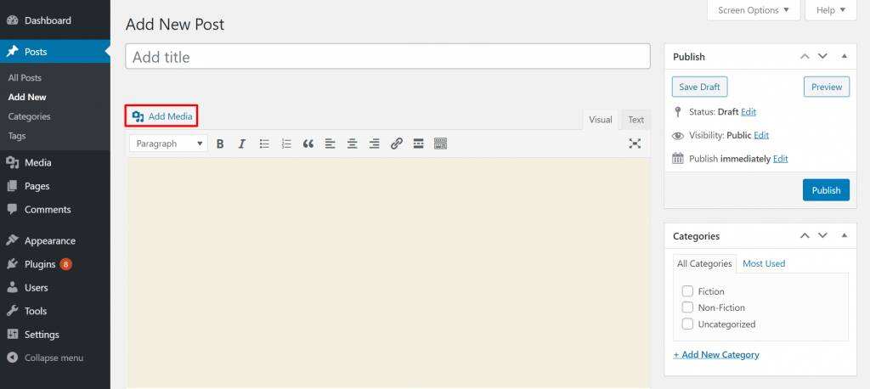This screenshot has height=389, width=870.
Task: Click the Plugins plug icon
Action: (12, 264)
